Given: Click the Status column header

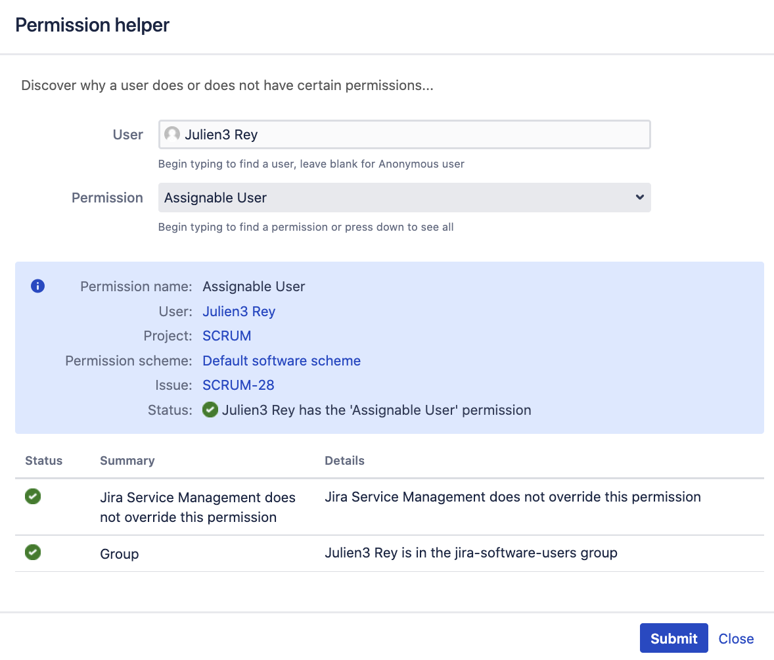Looking at the screenshot, I should (43, 461).
